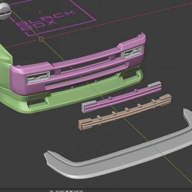Jump to the previous keyframe

tap(62, 191)
